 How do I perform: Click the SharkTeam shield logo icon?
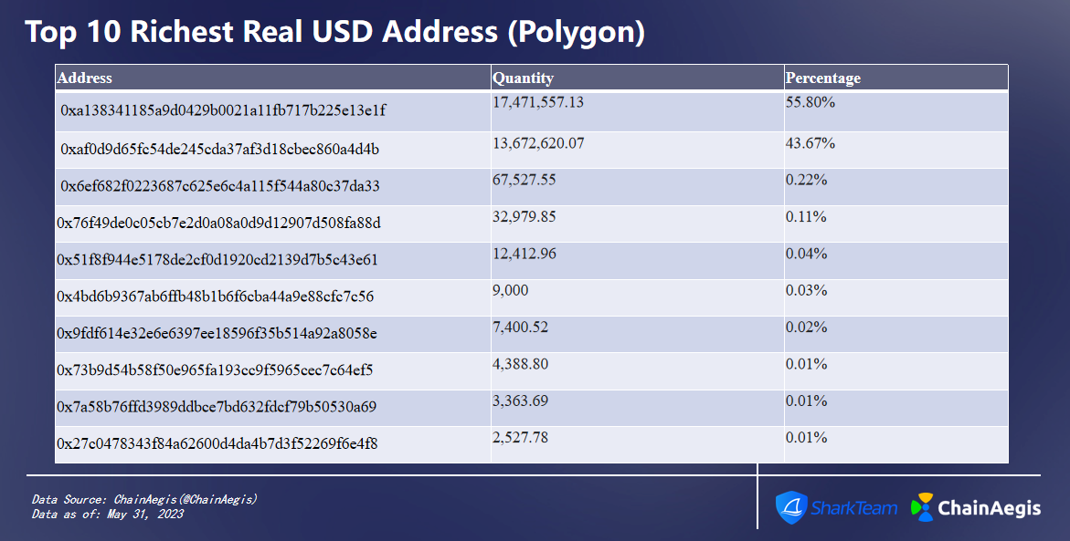coord(791,507)
